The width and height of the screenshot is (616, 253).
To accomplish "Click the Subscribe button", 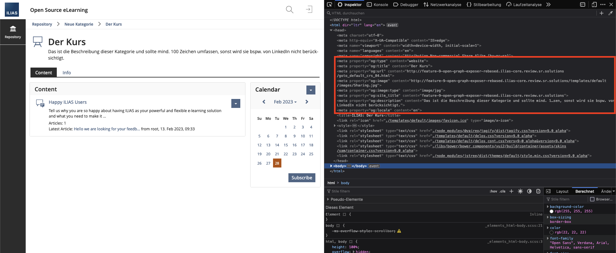I will pos(302,178).
